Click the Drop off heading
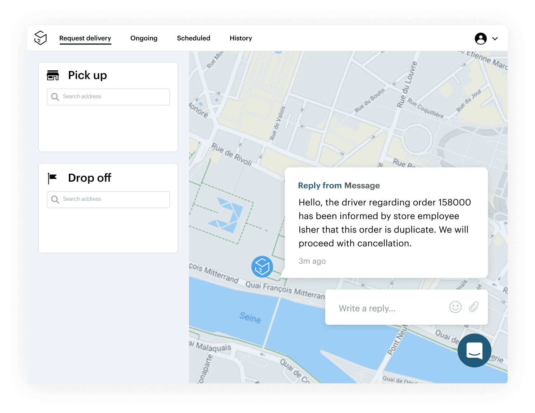The height and width of the screenshot is (413, 535). pos(90,178)
